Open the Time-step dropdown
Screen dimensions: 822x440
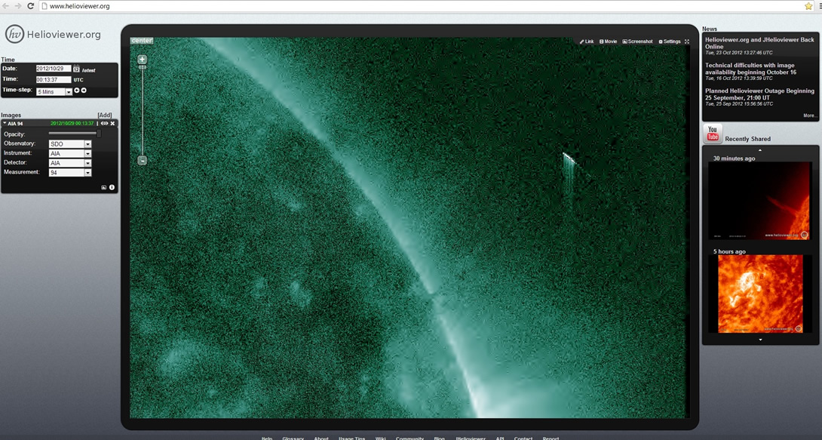coord(68,92)
